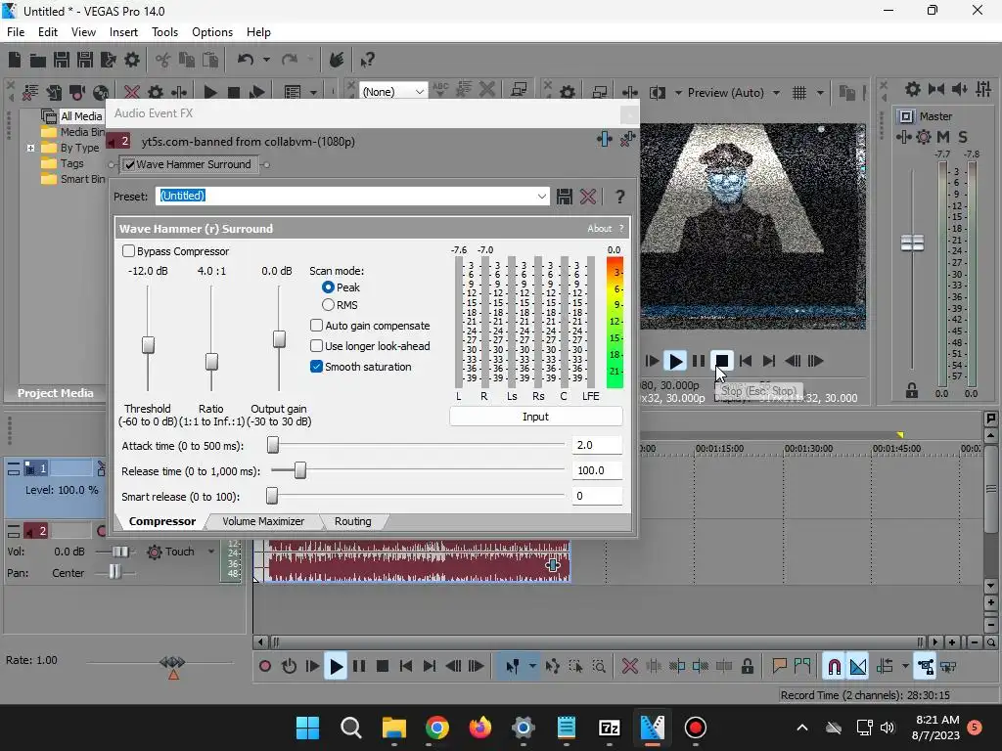The width and height of the screenshot is (1002, 751).
Task: Click Video Preview overlays grid icon
Action: (x=799, y=93)
